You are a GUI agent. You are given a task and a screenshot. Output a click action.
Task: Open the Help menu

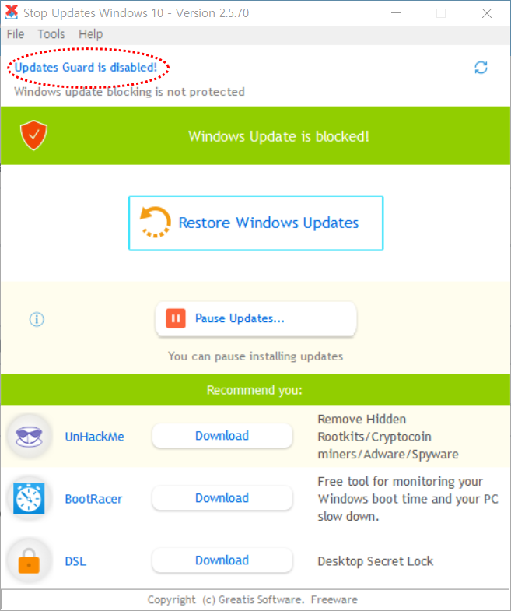[x=91, y=34]
